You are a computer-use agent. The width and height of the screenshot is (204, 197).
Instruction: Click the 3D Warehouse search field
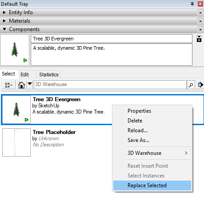tap(110, 85)
